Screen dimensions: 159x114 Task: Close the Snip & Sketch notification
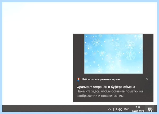pos(147,79)
